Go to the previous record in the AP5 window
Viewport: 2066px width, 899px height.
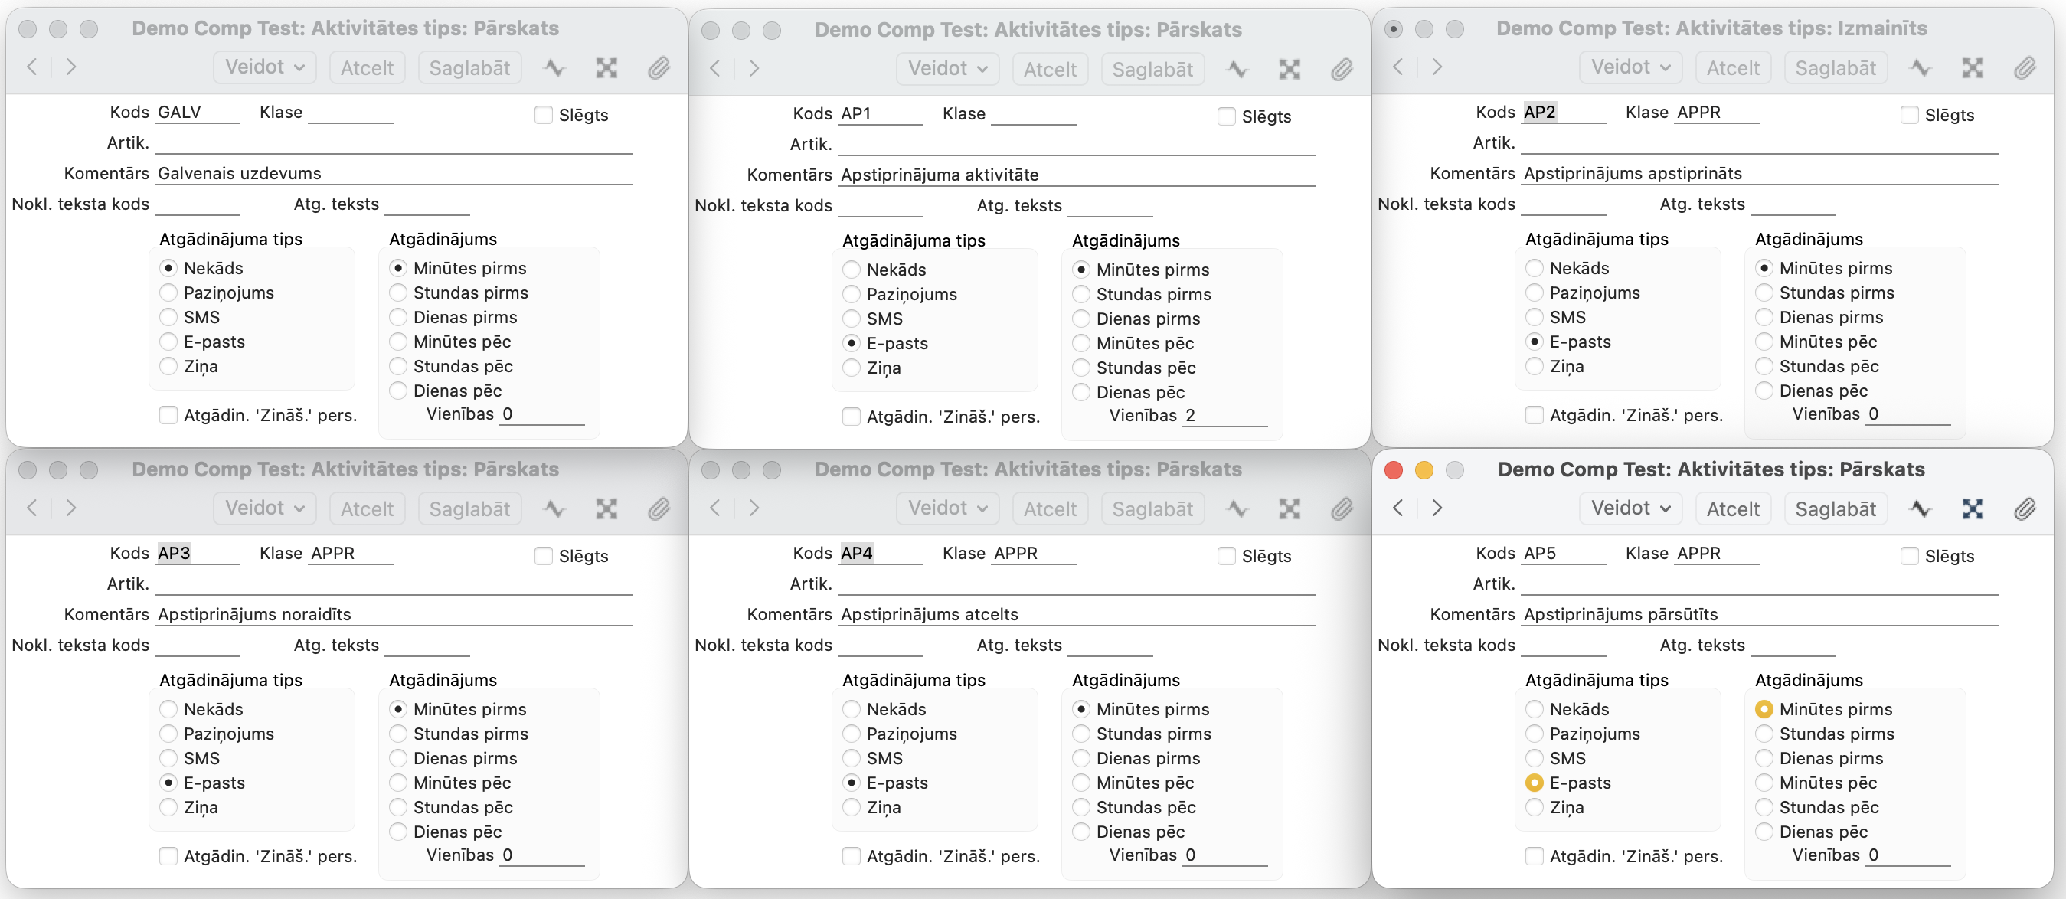(1398, 508)
